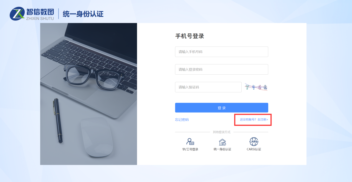Refresh the captcha verification image

tap(256, 87)
